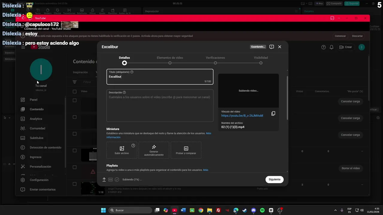Open the send feedback icon in dialog header
The width and height of the screenshot is (383, 215).
tap(271, 47)
